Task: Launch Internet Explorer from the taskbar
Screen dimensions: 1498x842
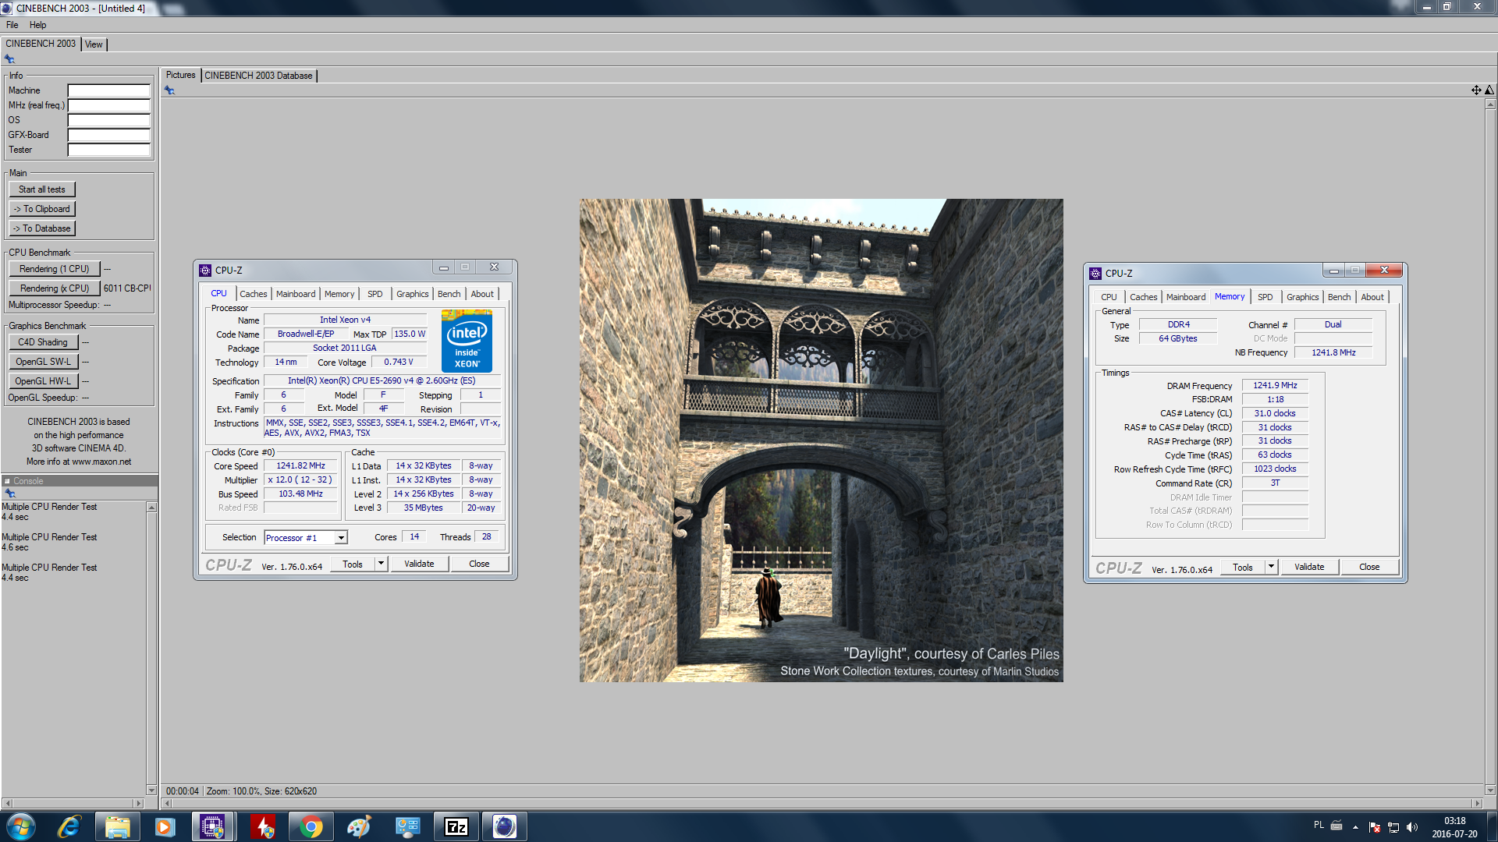Action: click(x=69, y=826)
